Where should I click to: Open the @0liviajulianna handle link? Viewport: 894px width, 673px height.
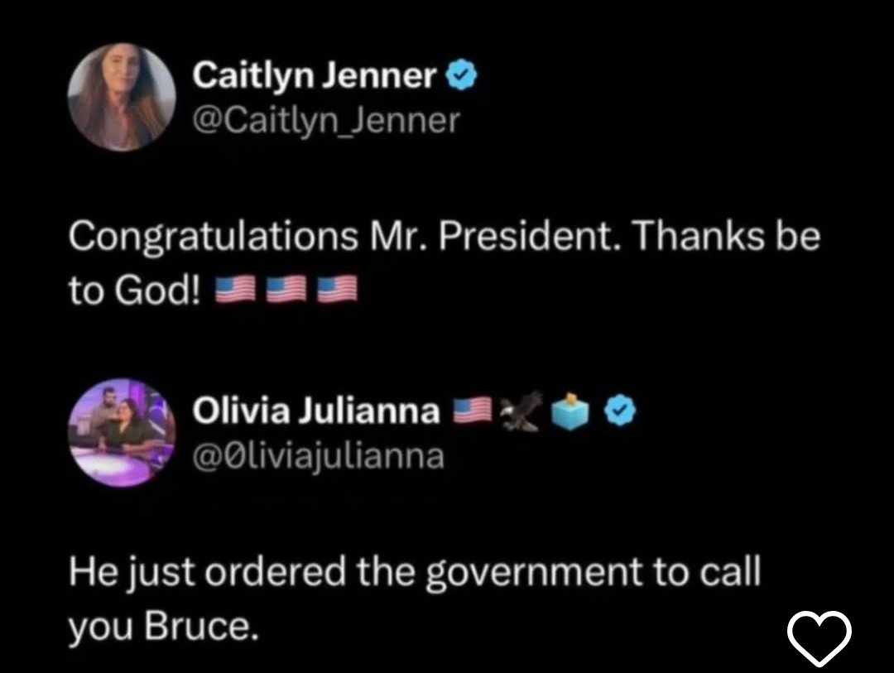pyautogui.click(x=318, y=455)
